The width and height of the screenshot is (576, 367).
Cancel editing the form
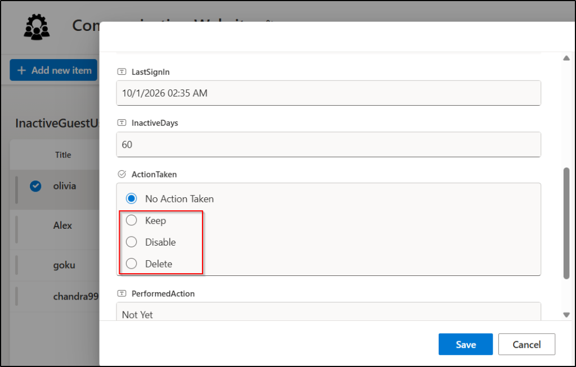coord(526,344)
